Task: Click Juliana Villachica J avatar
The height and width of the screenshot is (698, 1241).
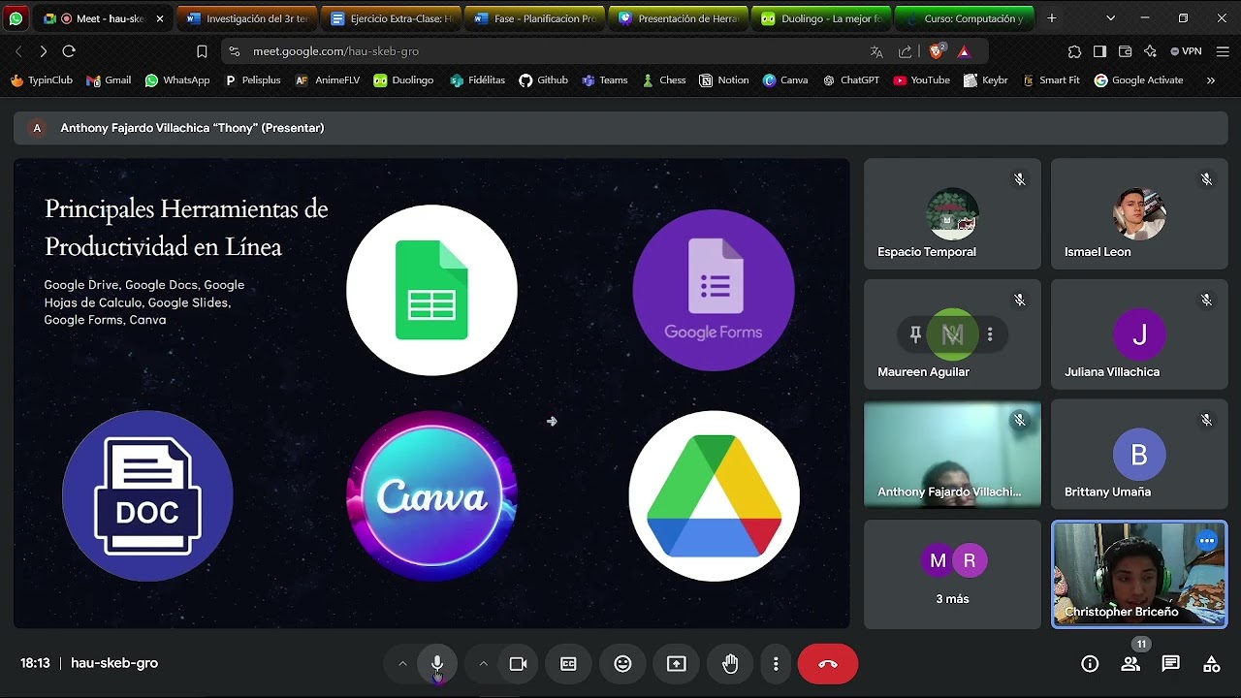Action: (1139, 334)
